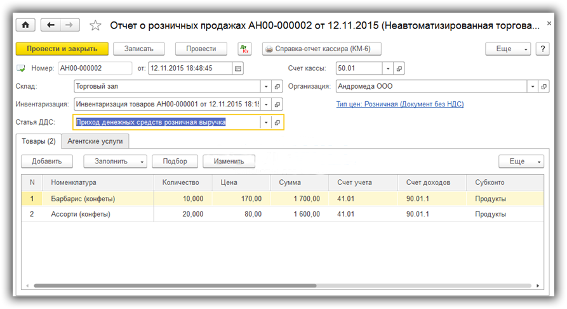Click the Дт/Кт postings icon
The height and width of the screenshot is (309, 567).
click(244, 49)
